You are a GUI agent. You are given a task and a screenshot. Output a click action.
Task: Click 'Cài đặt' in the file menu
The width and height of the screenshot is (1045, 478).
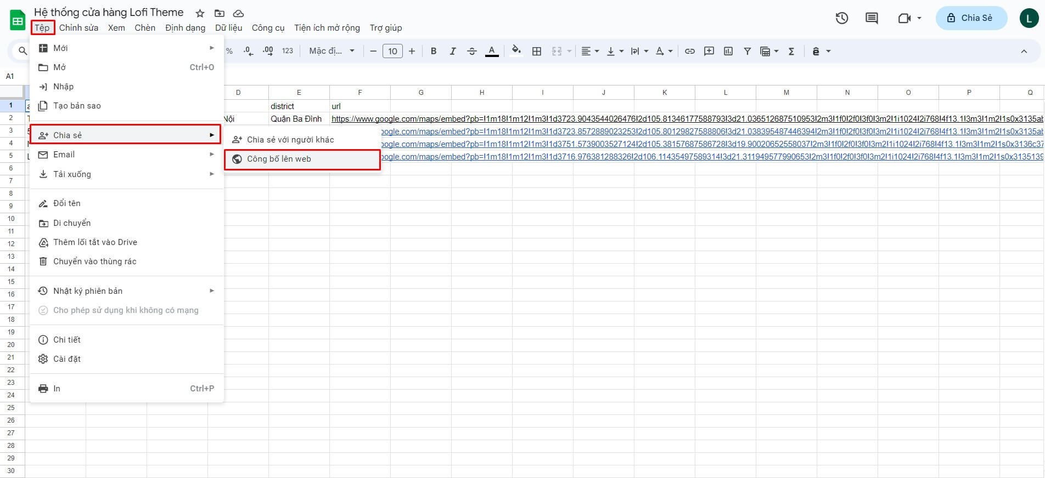pyautogui.click(x=126, y=359)
